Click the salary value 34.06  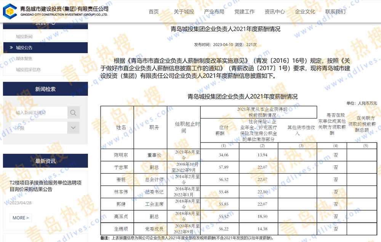click(x=224, y=155)
